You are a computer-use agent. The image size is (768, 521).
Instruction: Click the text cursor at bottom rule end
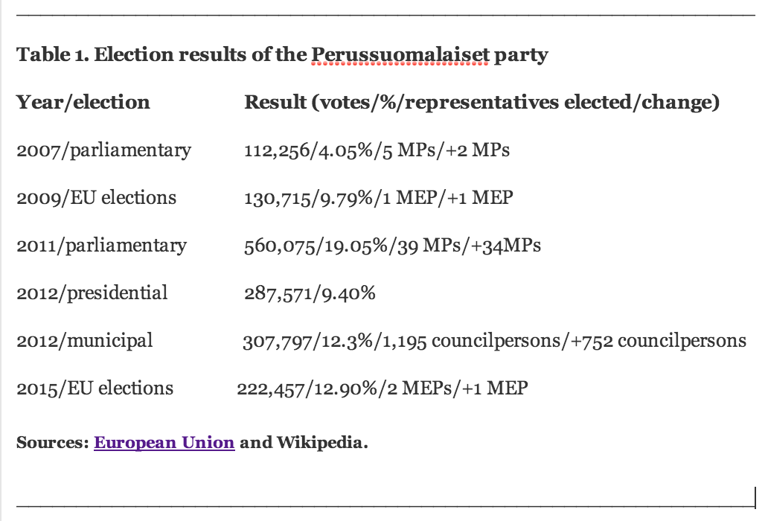[755, 496]
